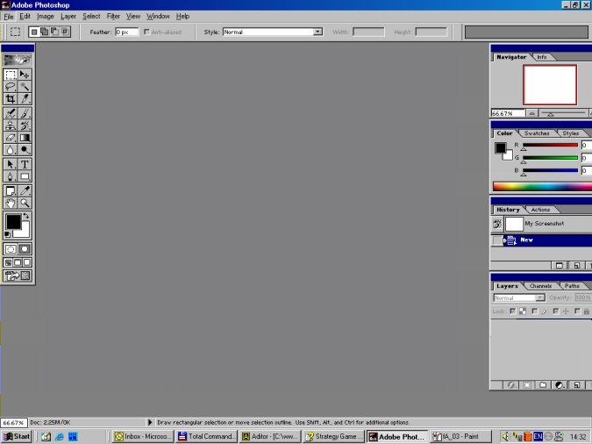Image resolution: width=592 pixels, height=444 pixels.
Task: Click the rainbow color spectrum bar
Action: pyautogui.click(x=540, y=186)
